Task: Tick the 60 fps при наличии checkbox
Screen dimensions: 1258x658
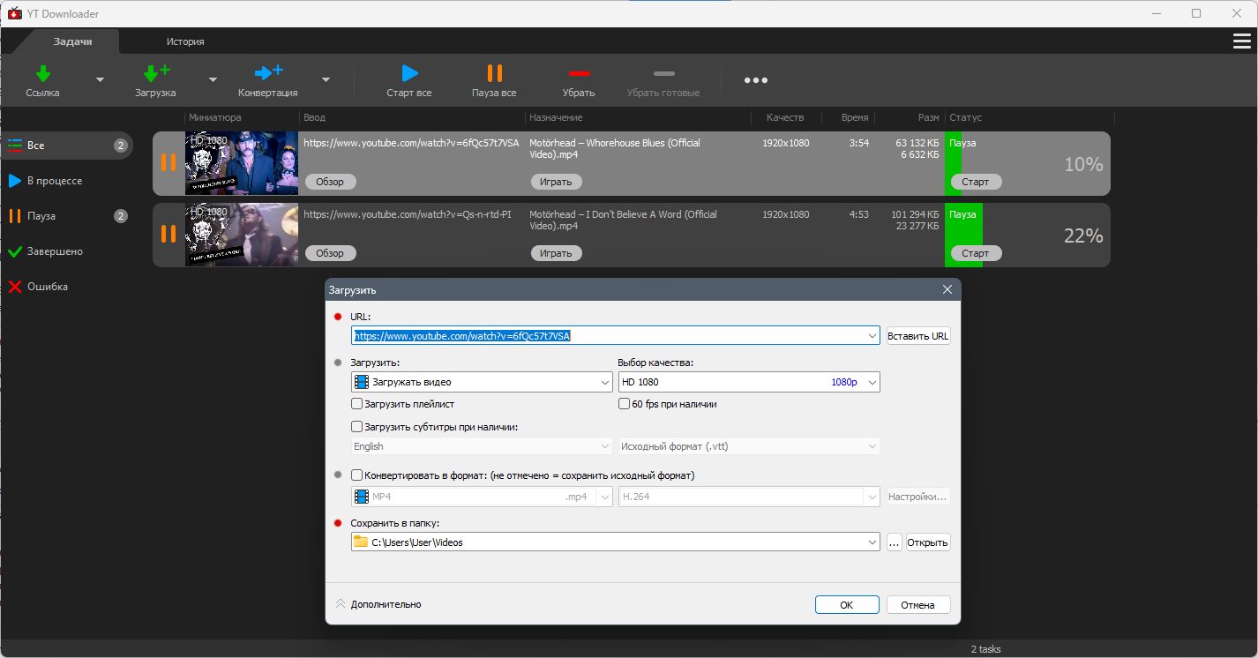Action: click(625, 404)
